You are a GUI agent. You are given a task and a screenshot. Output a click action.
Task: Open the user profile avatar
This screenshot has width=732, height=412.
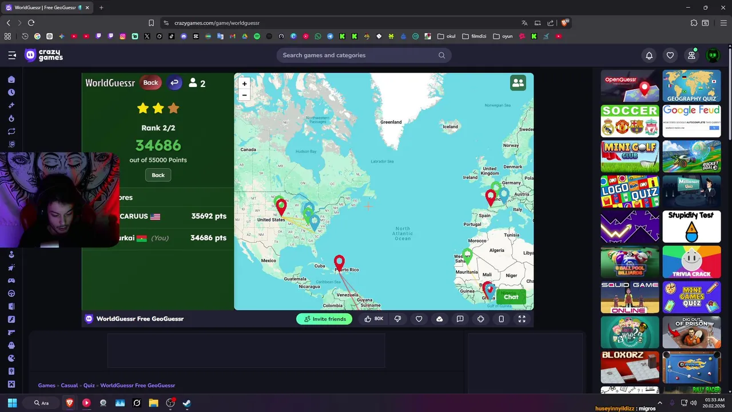pyautogui.click(x=713, y=56)
